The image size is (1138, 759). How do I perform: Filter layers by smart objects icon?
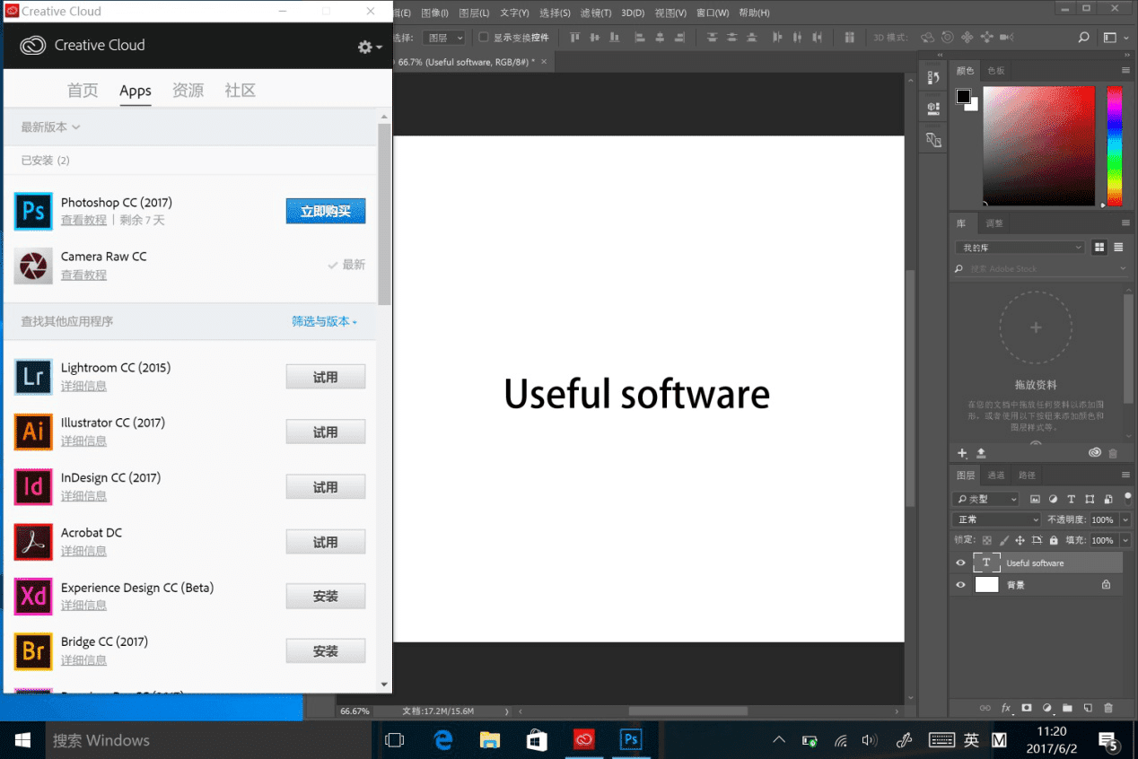(1108, 499)
